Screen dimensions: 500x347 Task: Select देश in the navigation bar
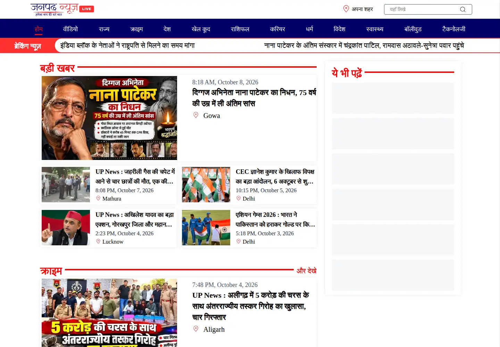[167, 29]
